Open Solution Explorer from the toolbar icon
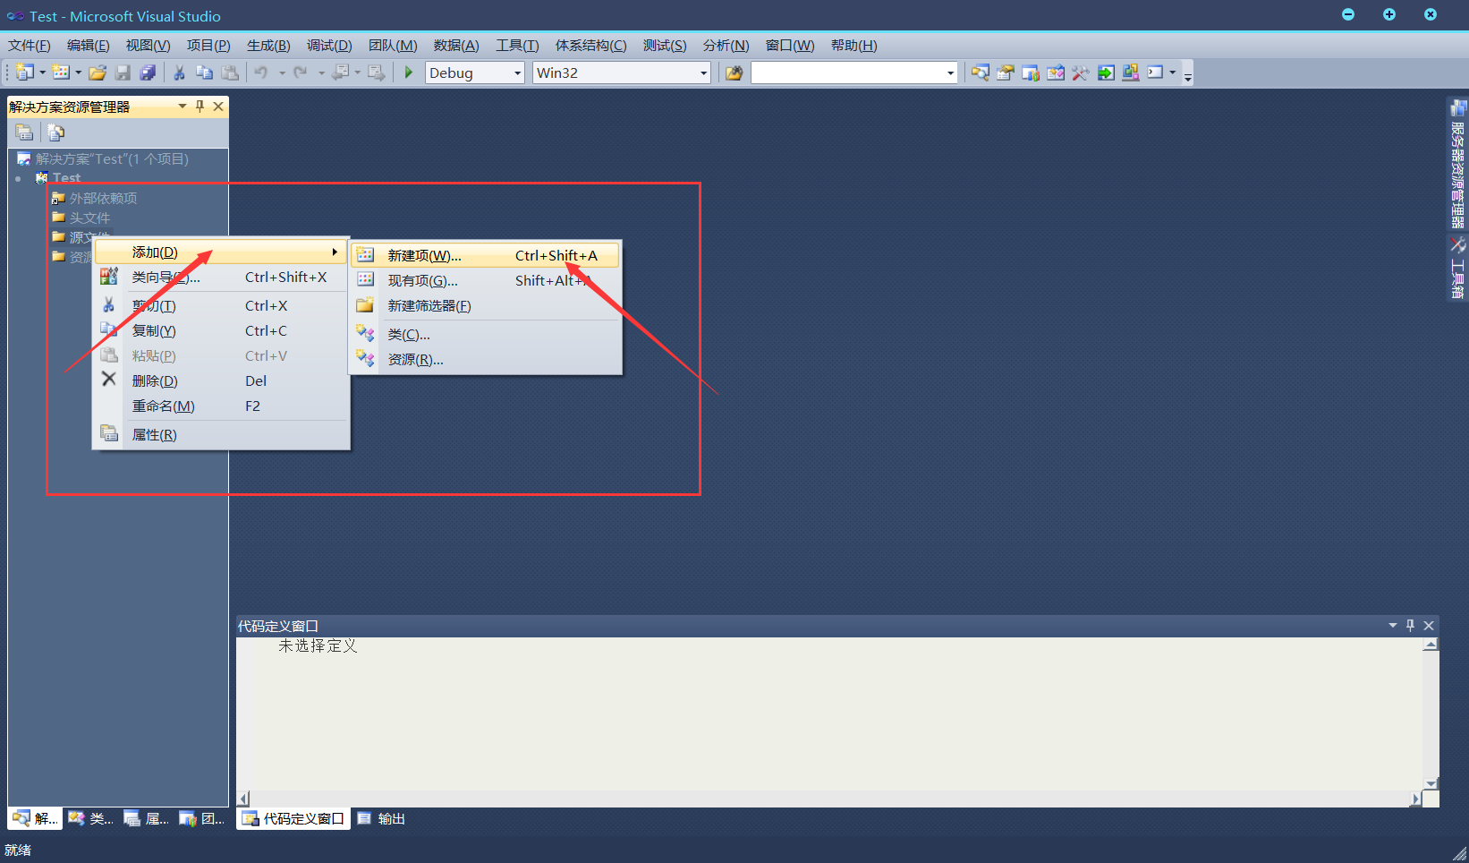This screenshot has width=1469, height=863. (x=981, y=73)
